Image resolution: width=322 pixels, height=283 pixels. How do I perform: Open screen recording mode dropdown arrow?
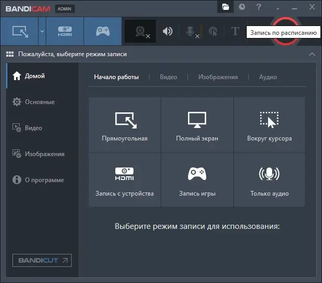point(42,31)
